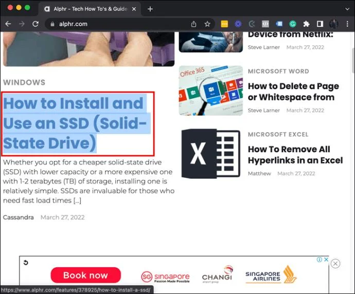Viewport: 355px width, 294px height.
Task: Click the Singapore Airlines logo
Action: point(271,274)
